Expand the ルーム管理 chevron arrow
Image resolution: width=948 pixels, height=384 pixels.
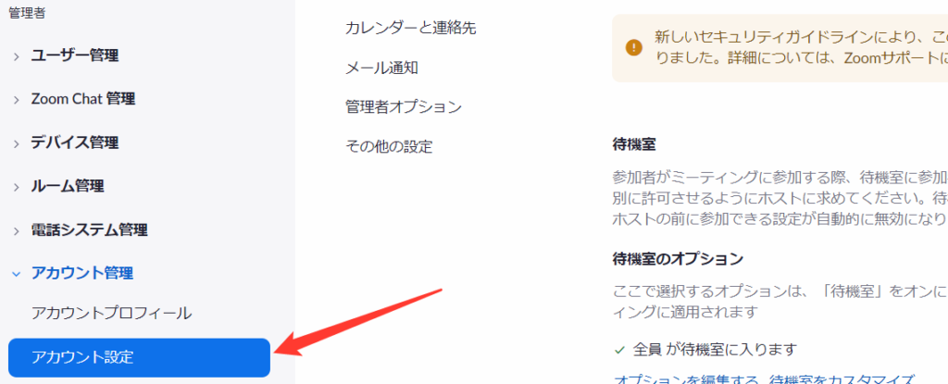pos(17,188)
